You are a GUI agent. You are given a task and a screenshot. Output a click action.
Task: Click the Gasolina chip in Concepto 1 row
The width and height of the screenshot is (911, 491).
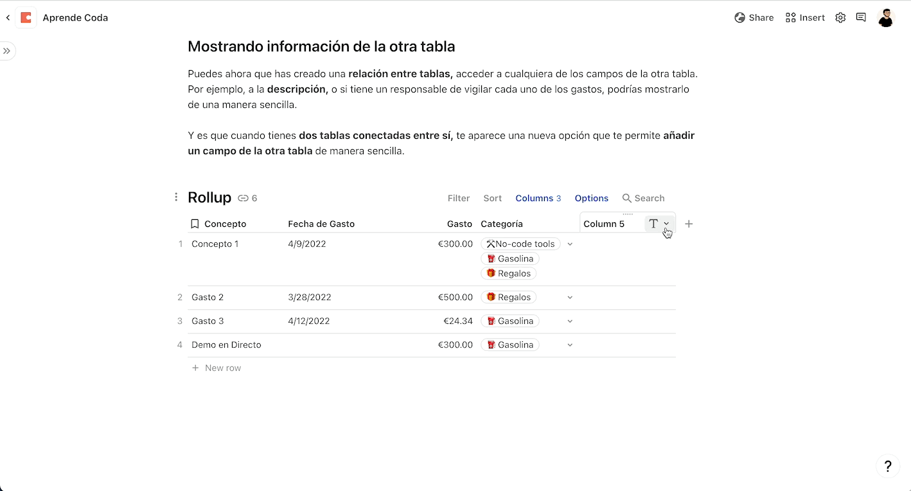tap(510, 258)
